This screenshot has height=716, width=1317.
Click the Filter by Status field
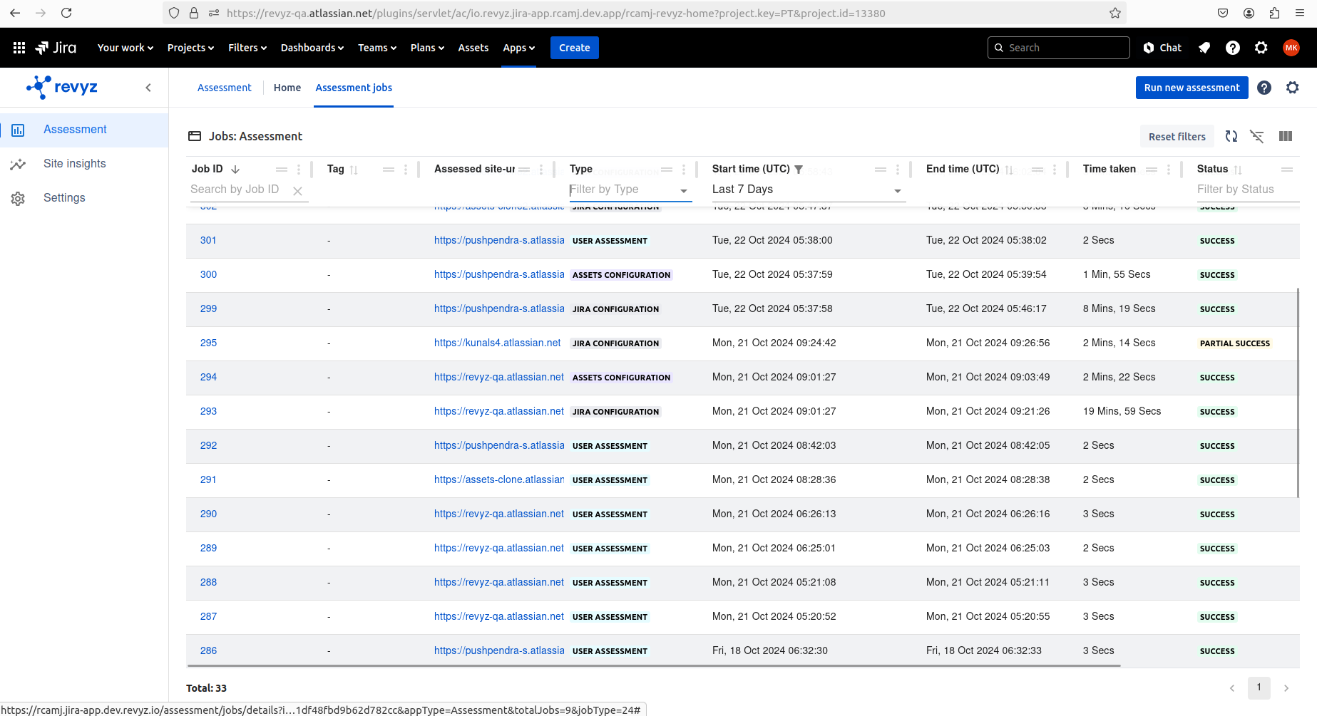[1248, 190]
